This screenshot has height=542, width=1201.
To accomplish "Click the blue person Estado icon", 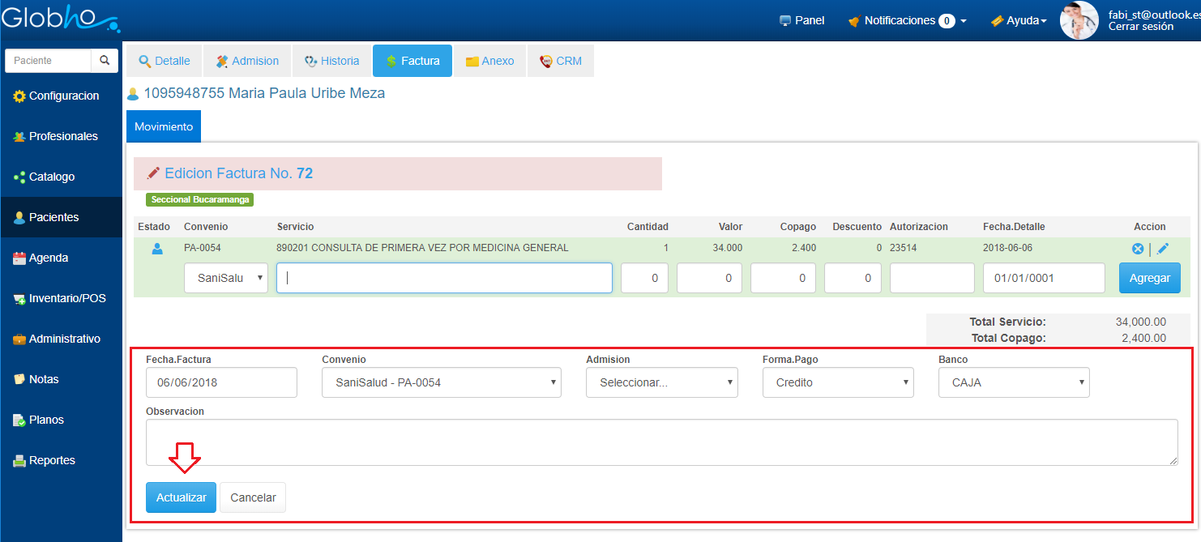I will point(157,249).
